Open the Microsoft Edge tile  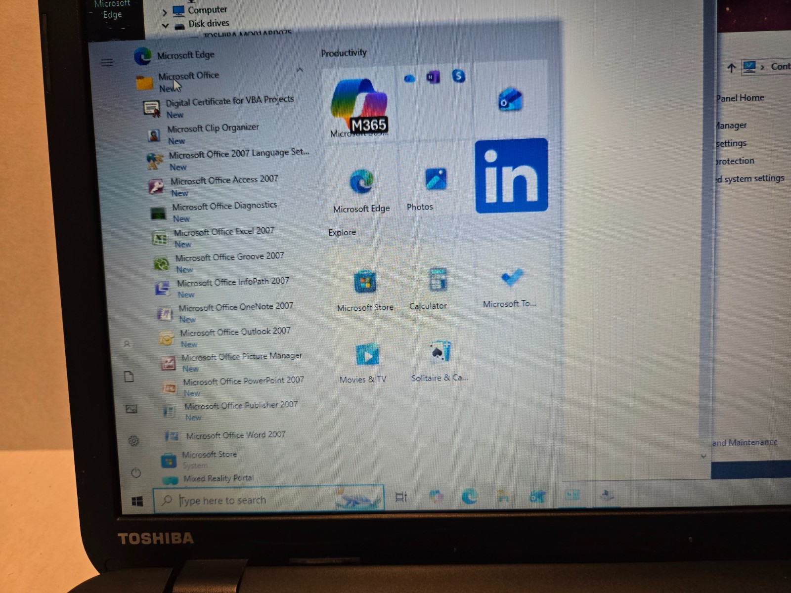point(361,183)
